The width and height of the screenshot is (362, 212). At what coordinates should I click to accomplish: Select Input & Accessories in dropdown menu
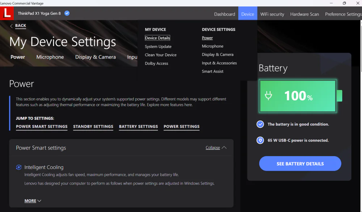point(219,63)
